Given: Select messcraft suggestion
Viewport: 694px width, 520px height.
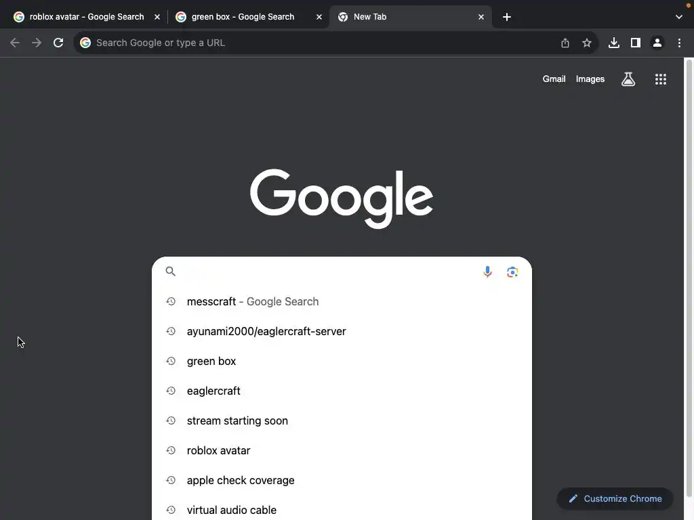Looking at the screenshot, I should (x=342, y=301).
